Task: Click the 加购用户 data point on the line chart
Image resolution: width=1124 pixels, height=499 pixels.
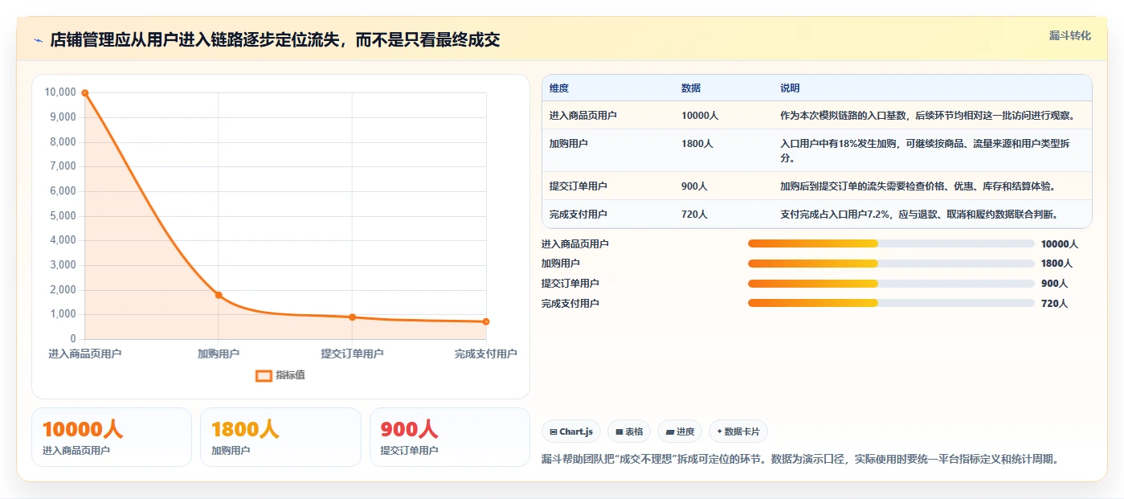Action: (x=219, y=295)
